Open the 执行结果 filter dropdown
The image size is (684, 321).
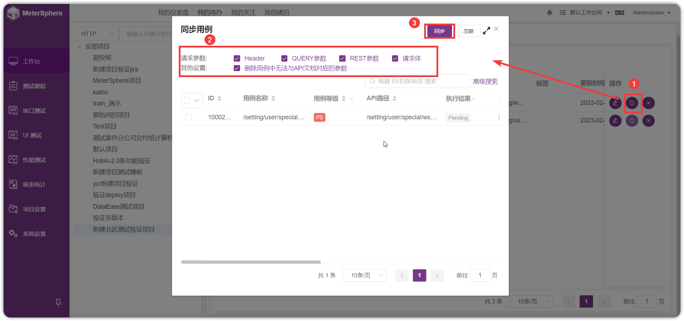tap(474, 99)
